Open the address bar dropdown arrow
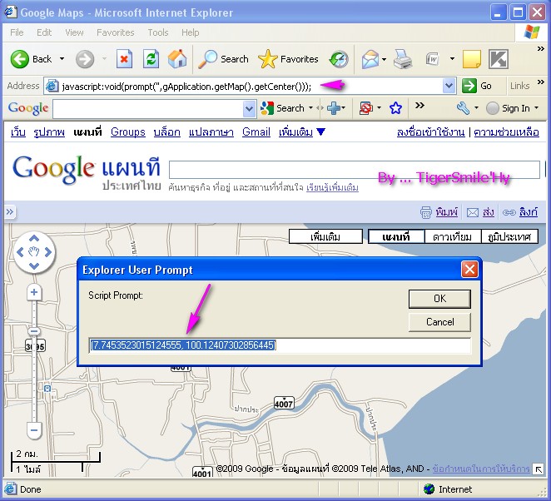Image resolution: width=551 pixels, height=501 pixels. [449, 86]
